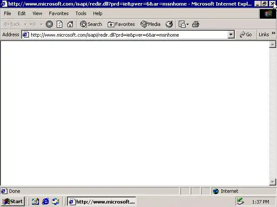Image resolution: width=277 pixels, height=207 pixels.
Task: Click the Back navigation button
Action: pyautogui.click(x=12, y=24)
